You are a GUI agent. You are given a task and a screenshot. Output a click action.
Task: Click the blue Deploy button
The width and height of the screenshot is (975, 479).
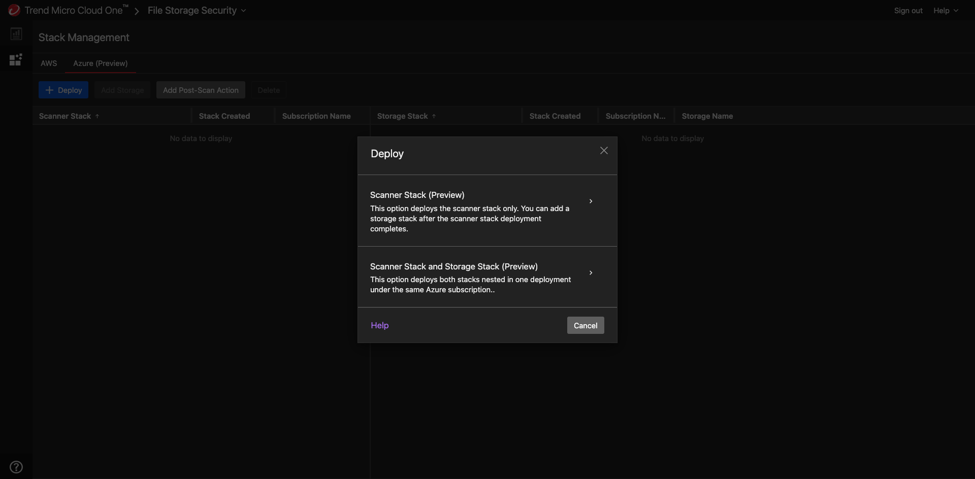pos(63,90)
